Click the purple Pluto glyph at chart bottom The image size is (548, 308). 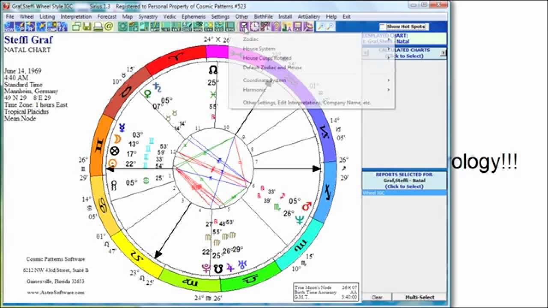206,268
